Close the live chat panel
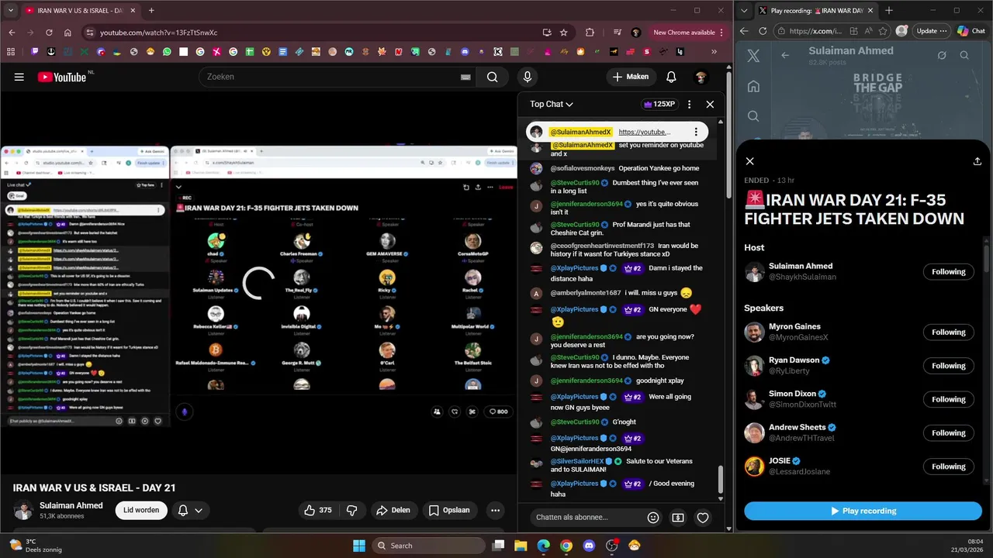This screenshot has width=993, height=558. [x=710, y=104]
